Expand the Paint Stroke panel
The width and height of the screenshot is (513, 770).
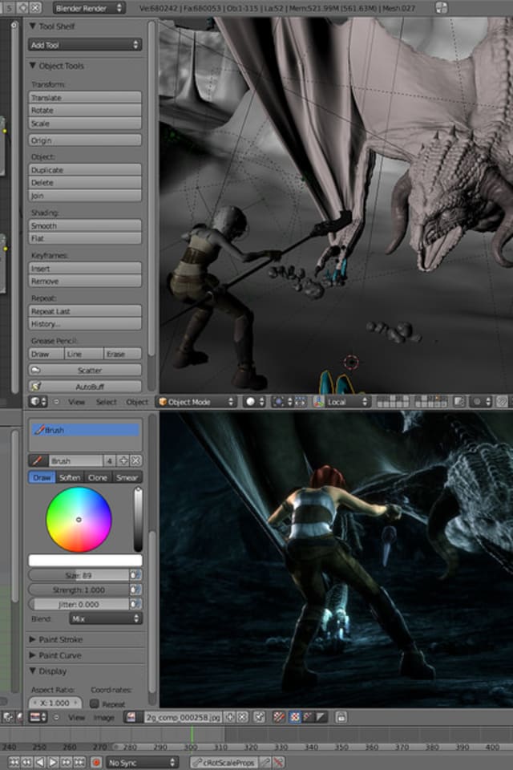32,639
